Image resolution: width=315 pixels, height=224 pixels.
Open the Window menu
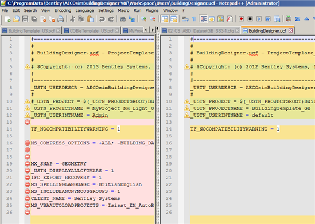coord(170,10)
